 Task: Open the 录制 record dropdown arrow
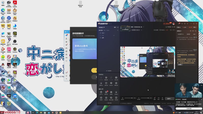(x=160, y=98)
